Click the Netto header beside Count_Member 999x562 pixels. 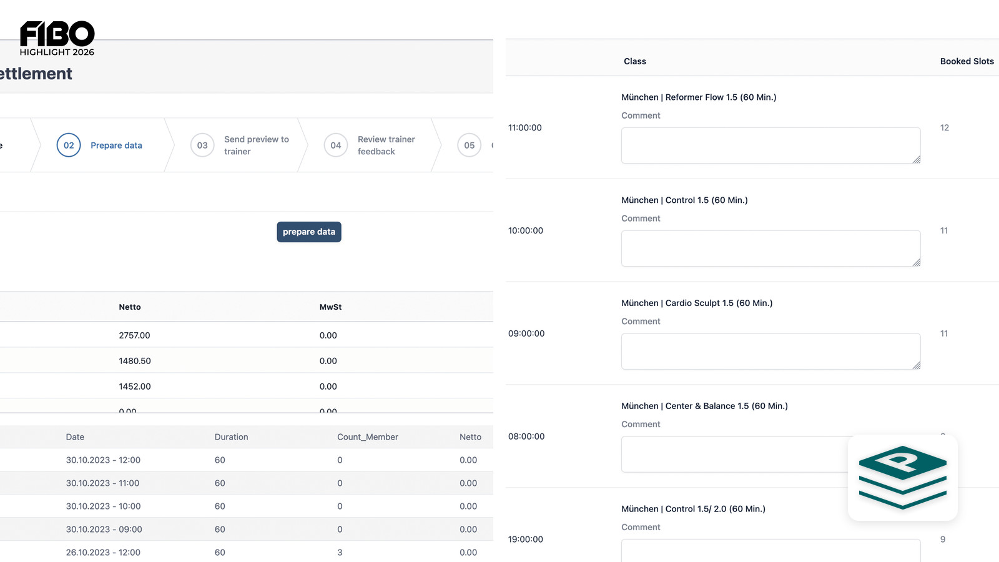pyautogui.click(x=471, y=437)
